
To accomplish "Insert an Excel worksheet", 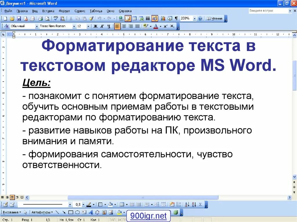I will (x=141, y=19).
